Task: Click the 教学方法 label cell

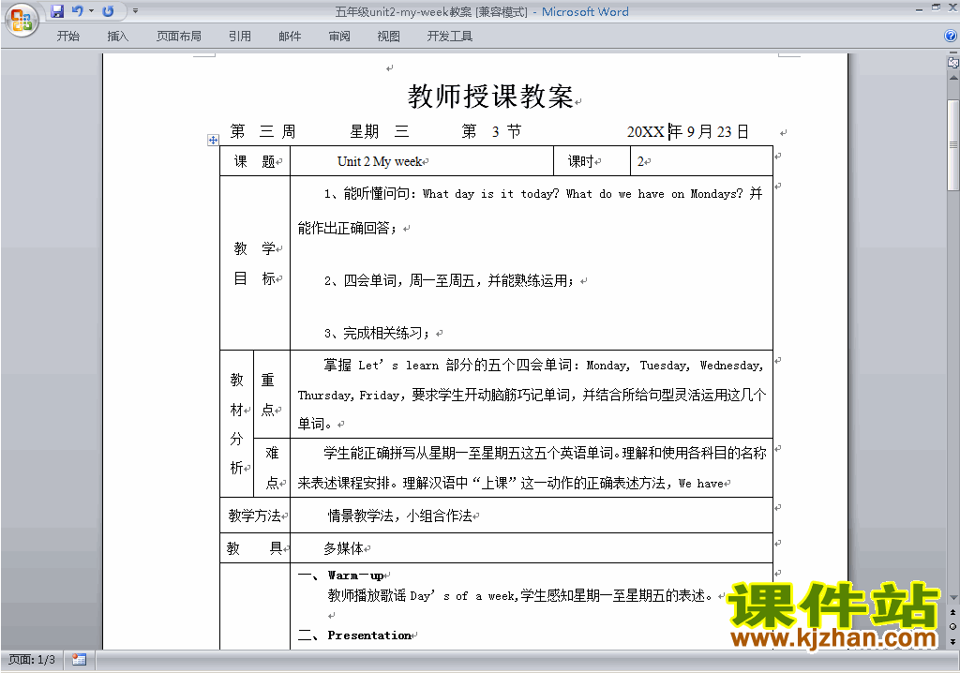Action: (x=255, y=516)
